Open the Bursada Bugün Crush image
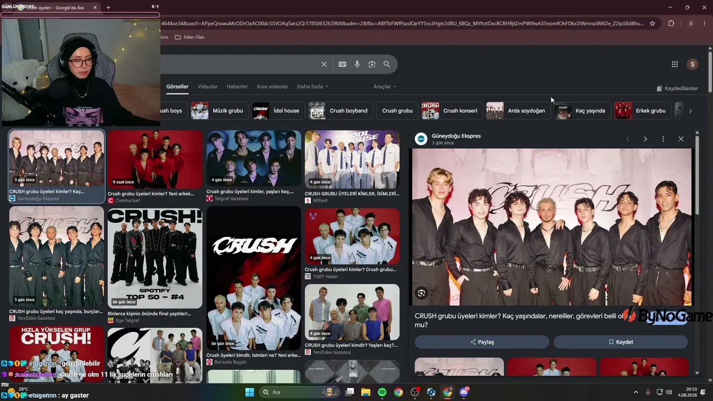This screenshot has width=713, height=401. coord(253,278)
